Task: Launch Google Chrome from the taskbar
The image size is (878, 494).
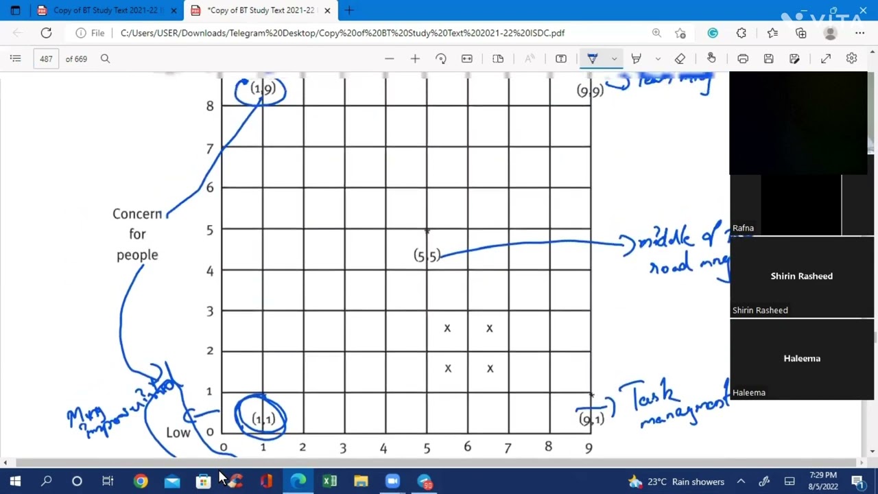Action: pos(140,482)
